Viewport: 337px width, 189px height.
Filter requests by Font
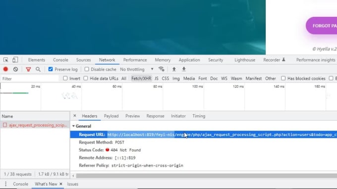click(203, 79)
